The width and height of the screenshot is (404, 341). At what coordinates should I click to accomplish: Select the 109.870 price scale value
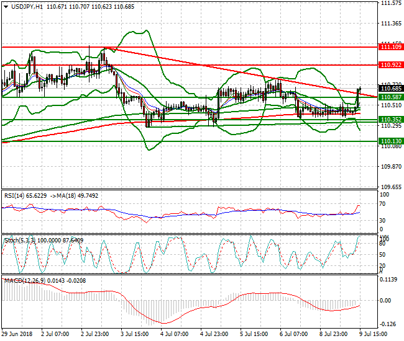click(x=391, y=167)
